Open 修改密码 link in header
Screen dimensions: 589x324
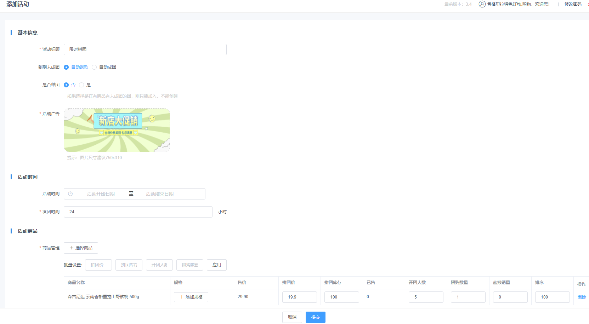click(x=573, y=4)
